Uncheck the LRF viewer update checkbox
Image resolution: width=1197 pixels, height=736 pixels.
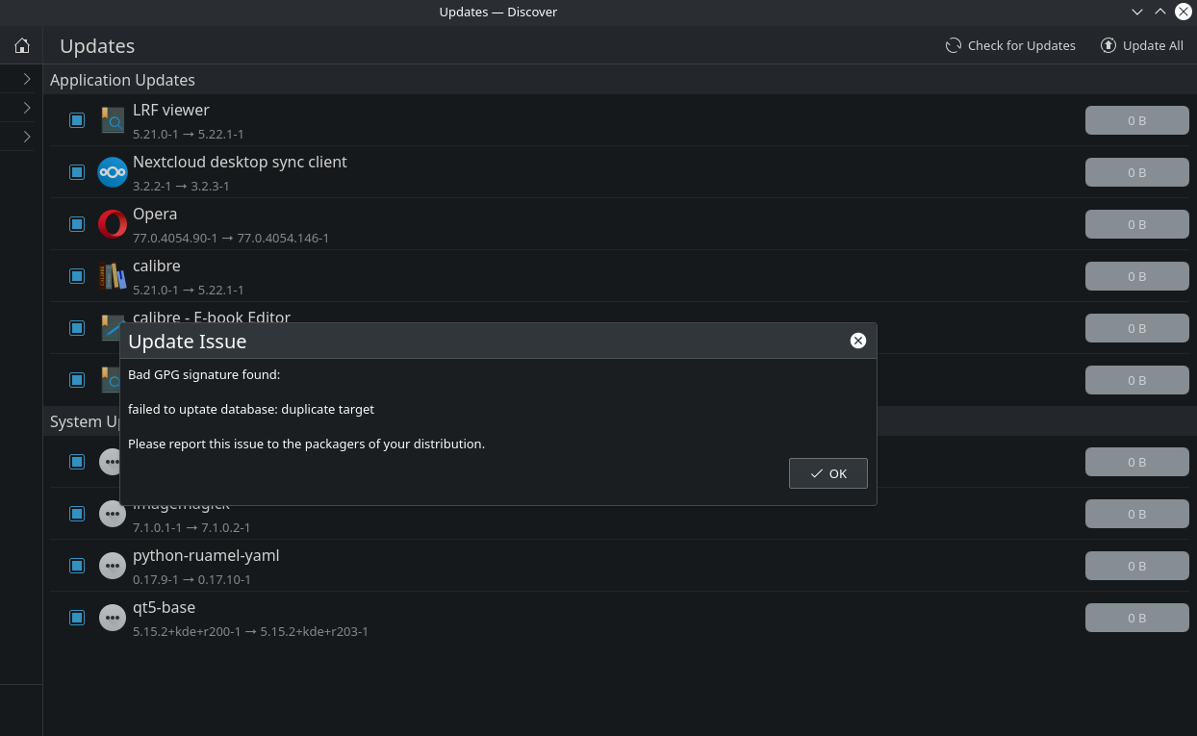(77, 120)
